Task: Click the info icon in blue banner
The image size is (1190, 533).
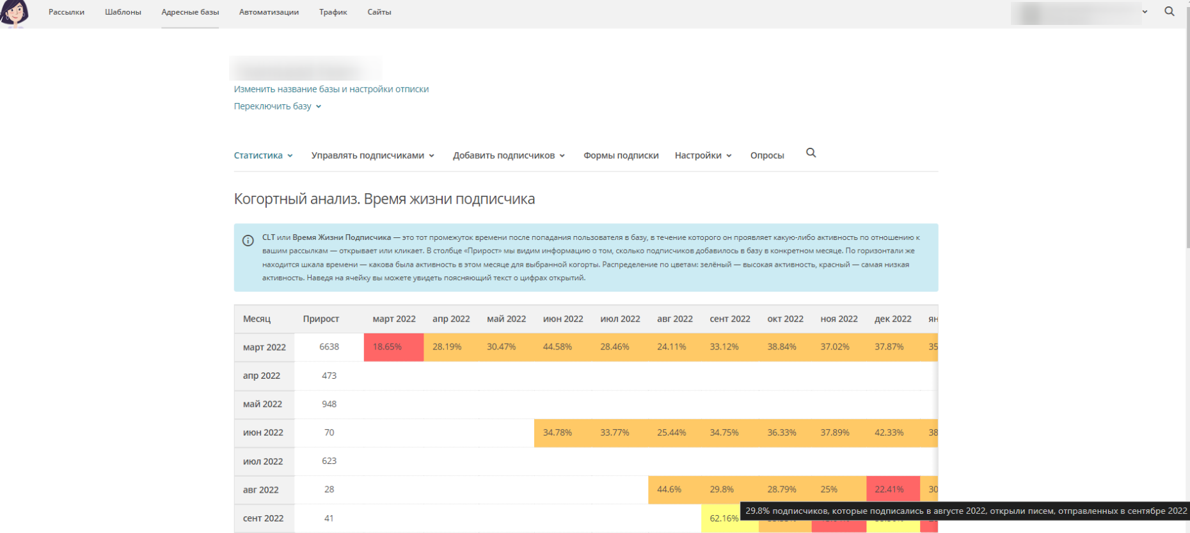Action: [248, 241]
